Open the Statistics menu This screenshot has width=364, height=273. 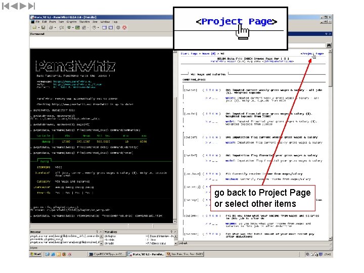[x=84, y=22]
